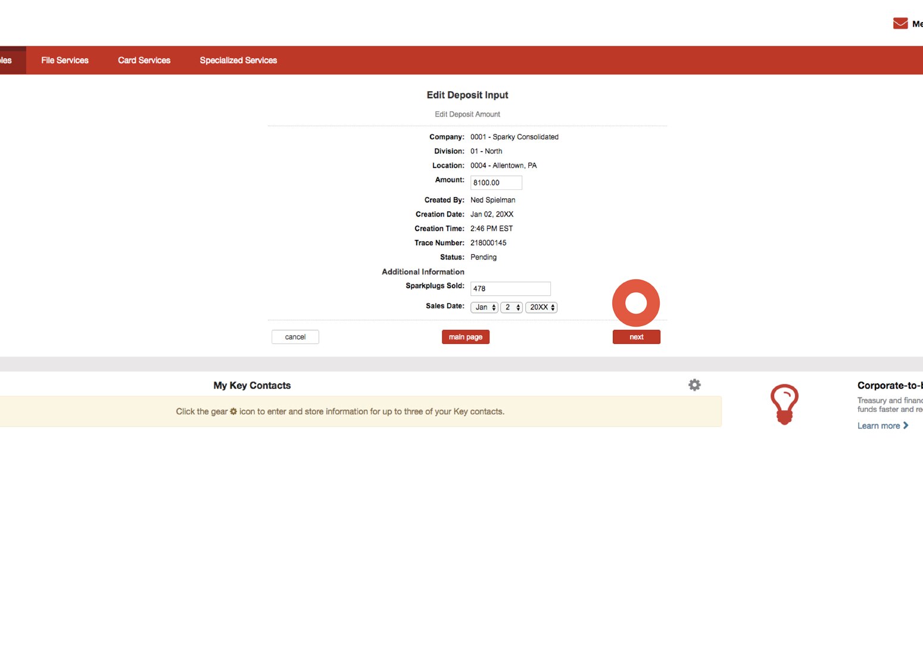Viewport: 923px width, 647px height.
Task: Open the Sales Date day dropdown
Action: coord(511,307)
